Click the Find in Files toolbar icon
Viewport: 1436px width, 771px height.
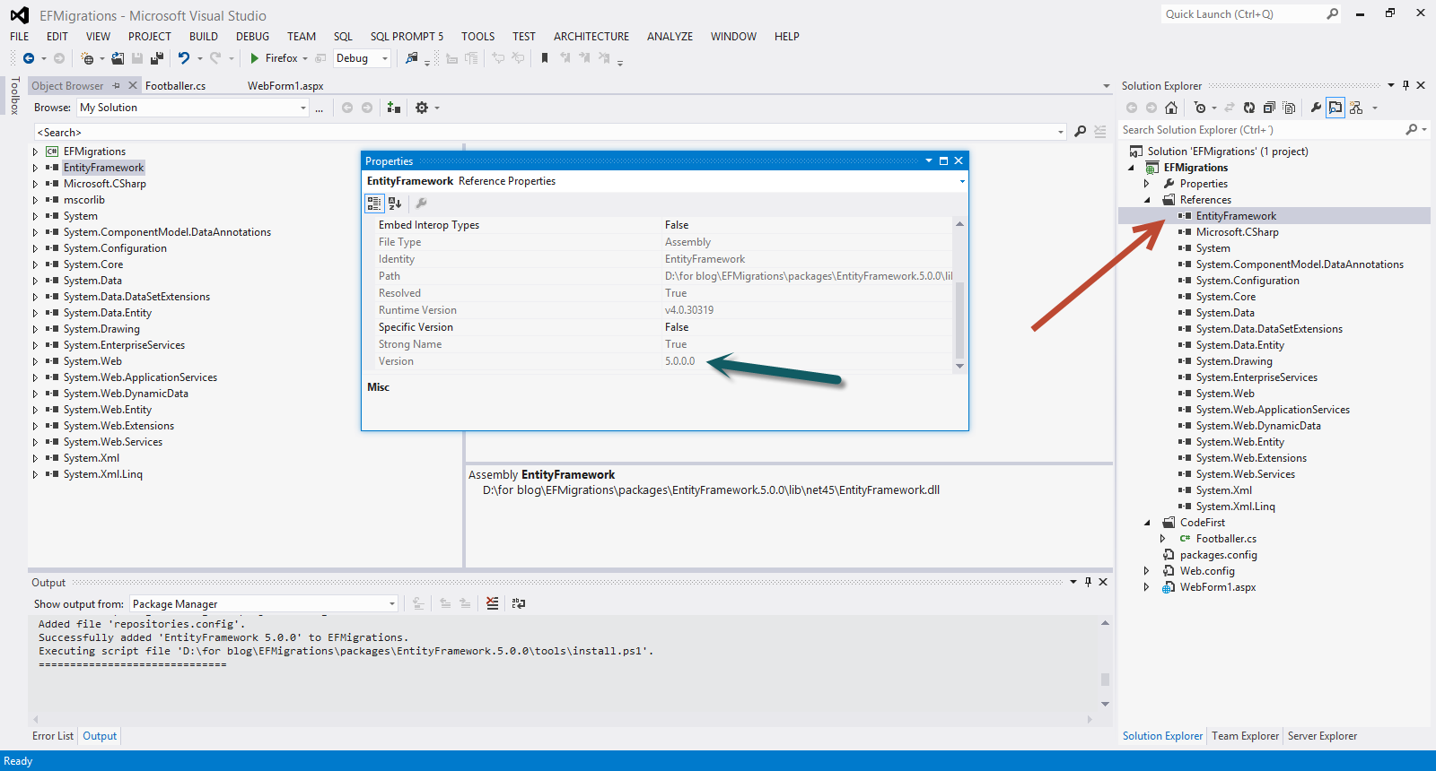(412, 58)
